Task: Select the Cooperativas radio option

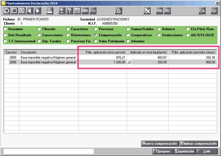Action: tap(128, 35)
